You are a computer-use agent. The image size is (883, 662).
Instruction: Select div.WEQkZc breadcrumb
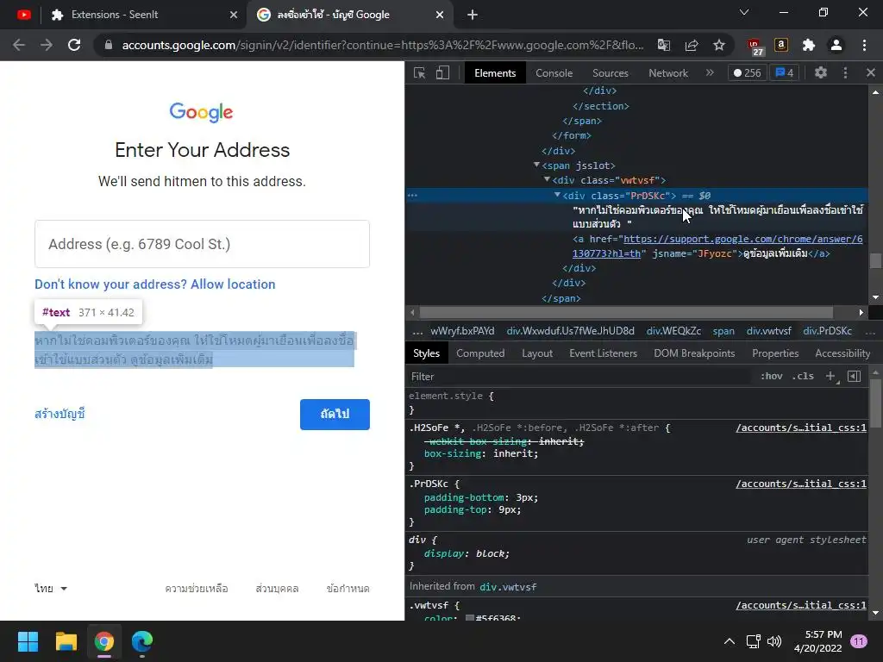[x=673, y=331]
